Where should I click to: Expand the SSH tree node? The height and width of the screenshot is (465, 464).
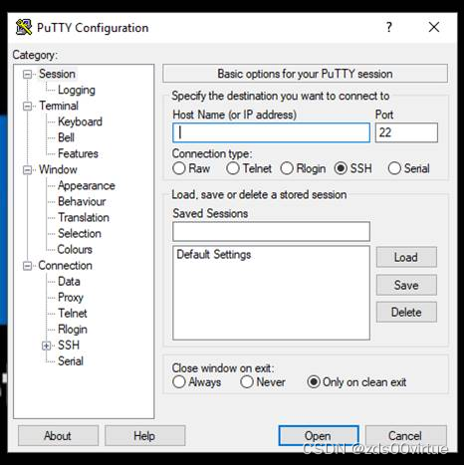(x=47, y=346)
